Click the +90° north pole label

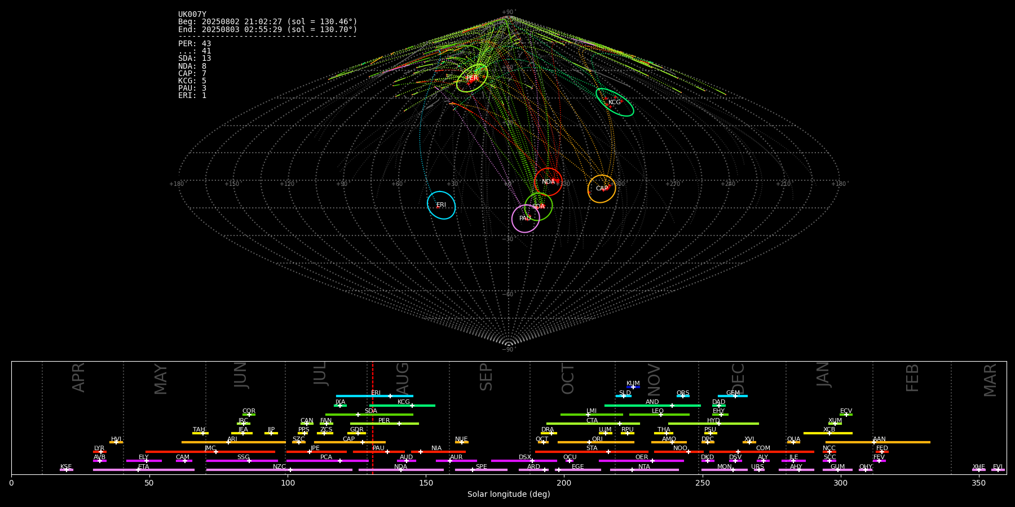click(x=509, y=12)
